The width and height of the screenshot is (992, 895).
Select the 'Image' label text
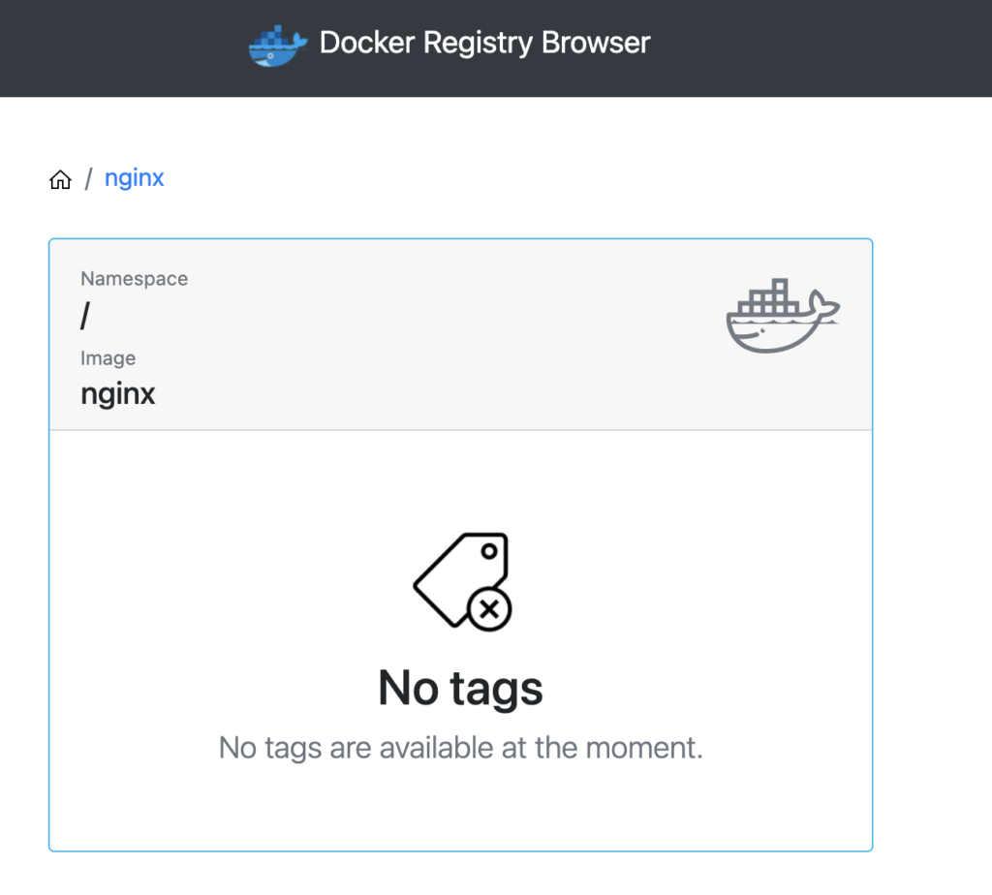(108, 358)
